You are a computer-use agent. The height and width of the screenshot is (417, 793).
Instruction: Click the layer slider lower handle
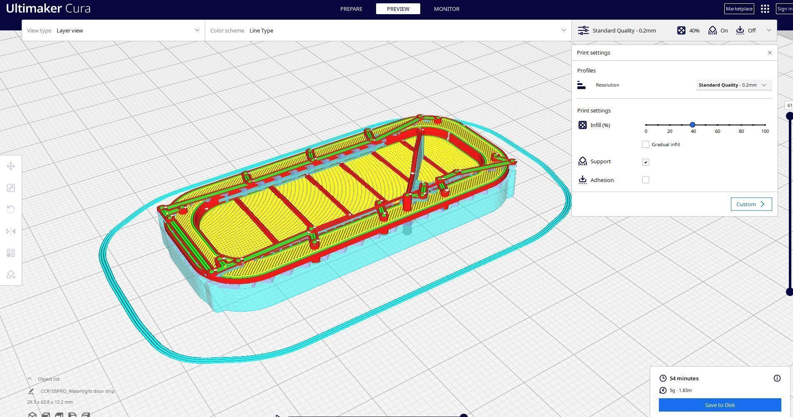(x=789, y=292)
